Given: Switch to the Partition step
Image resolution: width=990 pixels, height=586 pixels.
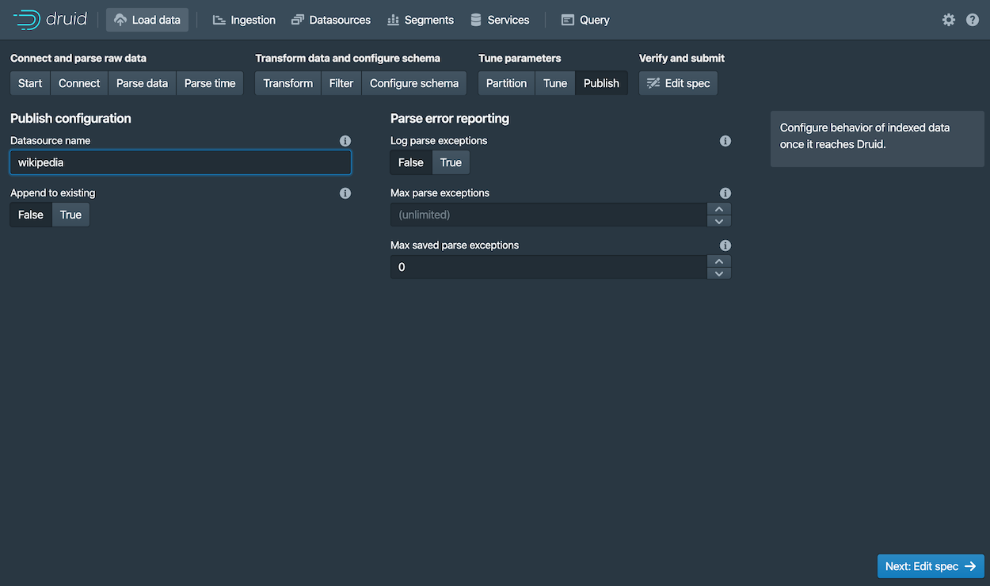Looking at the screenshot, I should [x=505, y=82].
